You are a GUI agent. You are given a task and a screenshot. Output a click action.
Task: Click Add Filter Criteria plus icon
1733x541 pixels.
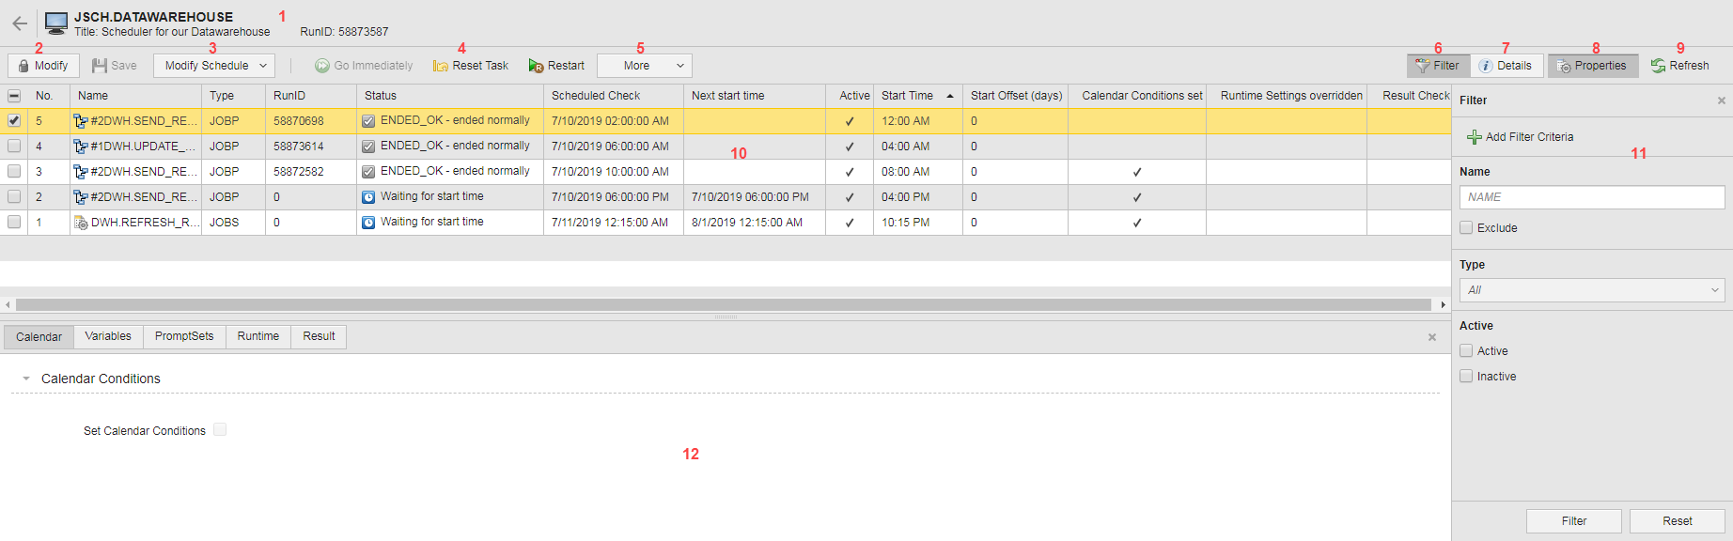pos(1475,137)
